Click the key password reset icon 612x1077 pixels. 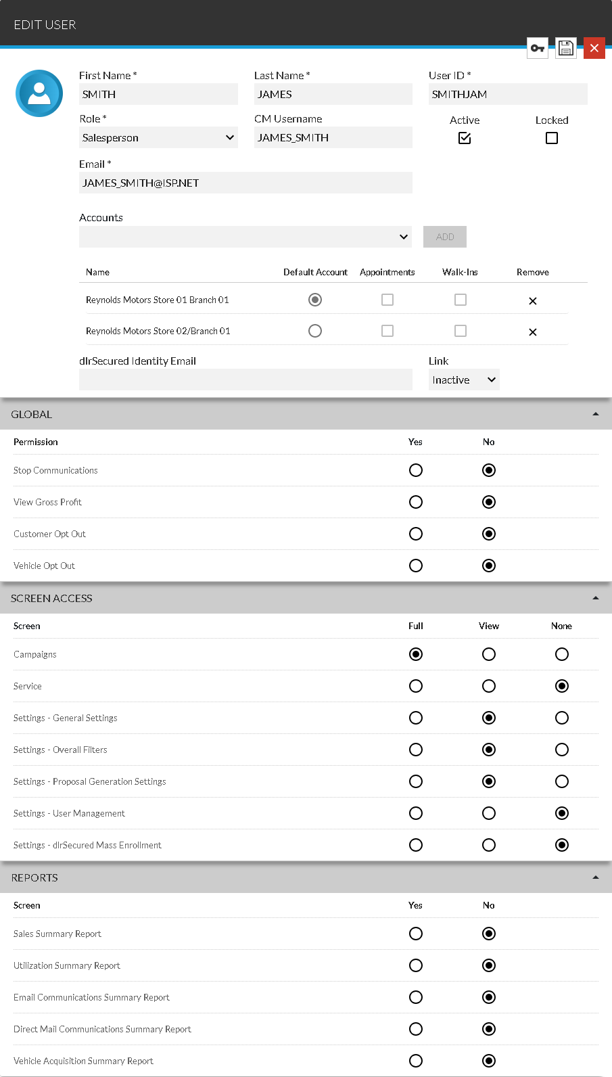538,48
